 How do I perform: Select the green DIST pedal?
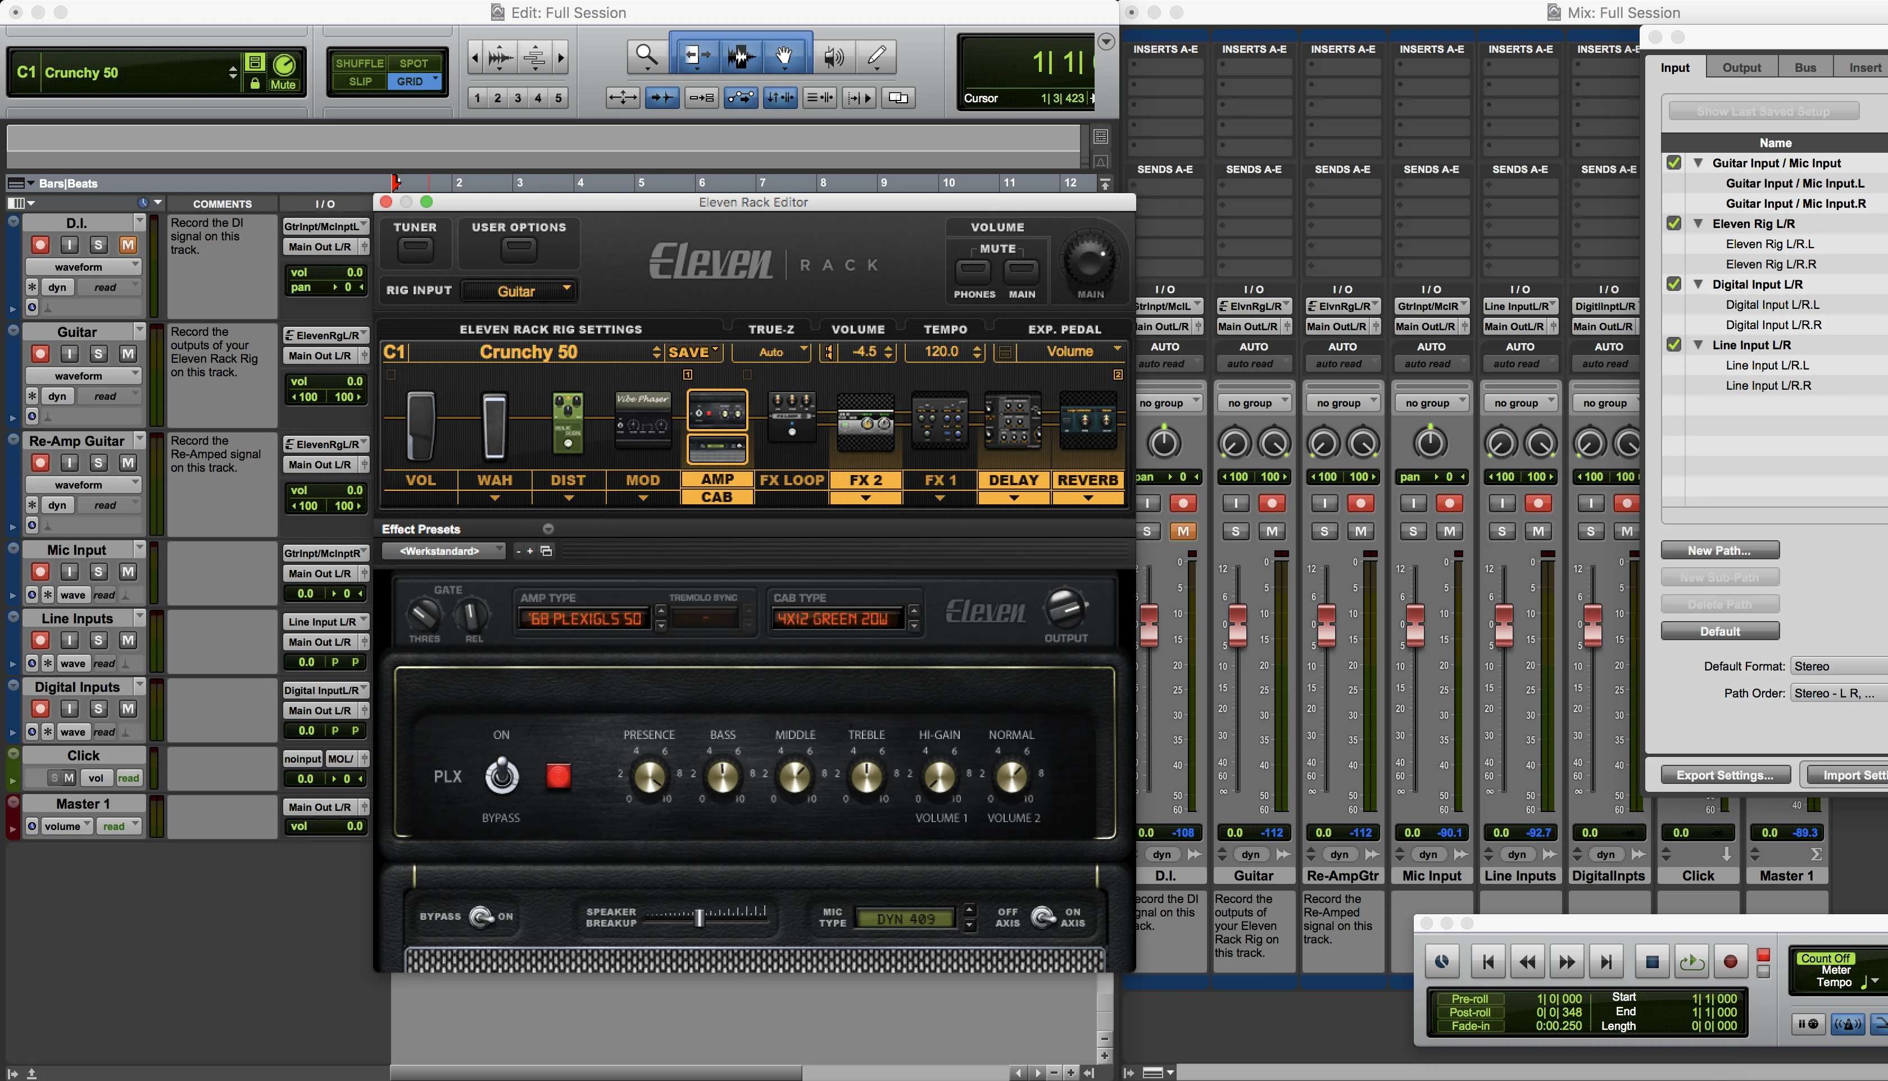[568, 422]
